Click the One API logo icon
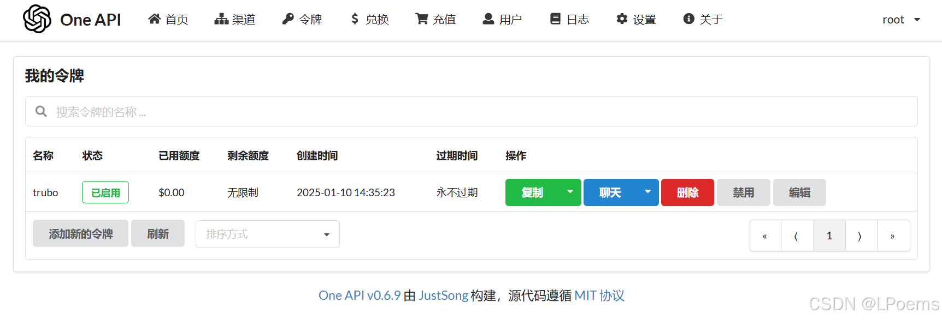The width and height of the screenshot is (942, 320). (37, 19)
